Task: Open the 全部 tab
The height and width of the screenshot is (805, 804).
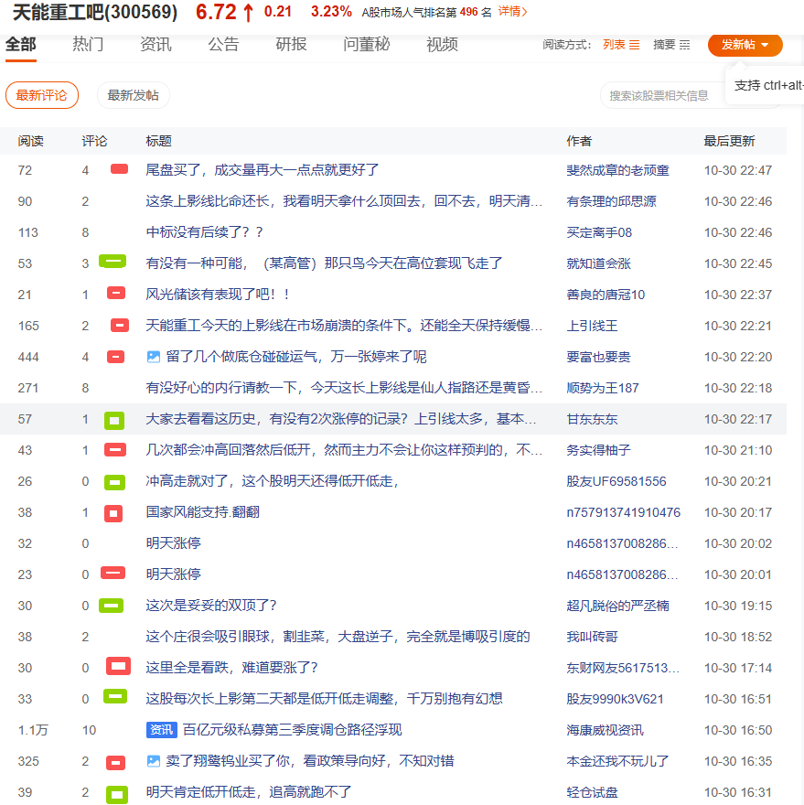Action: (20, 45)
